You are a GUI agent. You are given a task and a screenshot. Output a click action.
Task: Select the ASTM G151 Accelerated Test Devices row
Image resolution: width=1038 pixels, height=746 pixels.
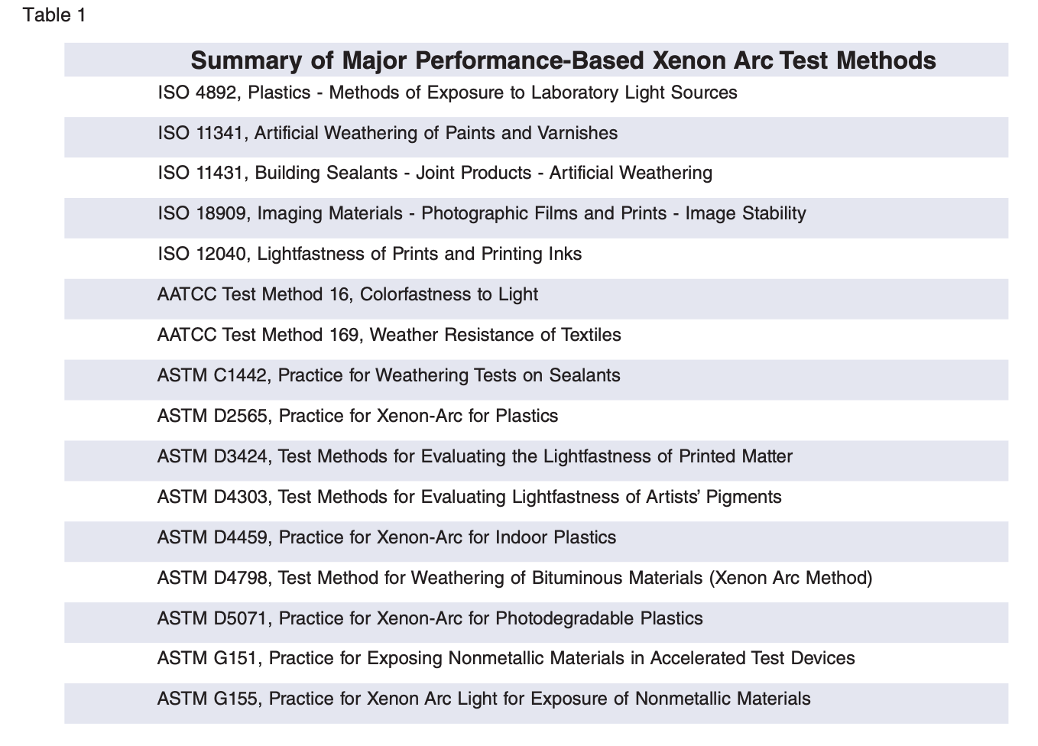coord(506,659)
